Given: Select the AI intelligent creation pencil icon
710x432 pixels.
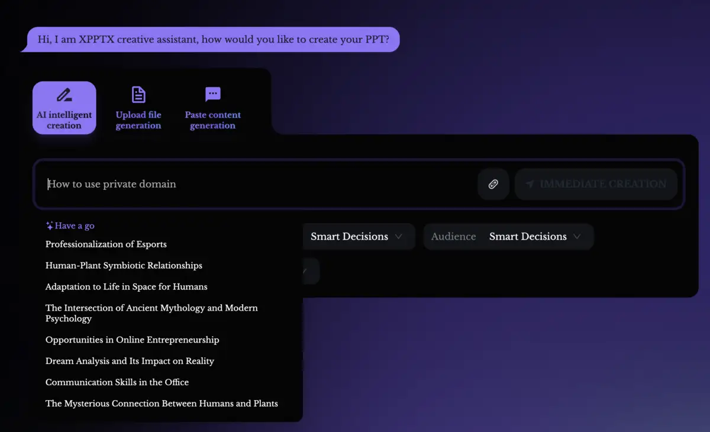Looking at the screenshot, I should tap(64, 95).
